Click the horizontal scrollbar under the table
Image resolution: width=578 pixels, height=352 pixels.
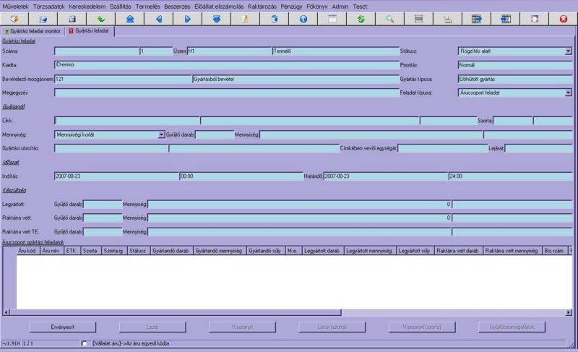(x=289, y=312)
